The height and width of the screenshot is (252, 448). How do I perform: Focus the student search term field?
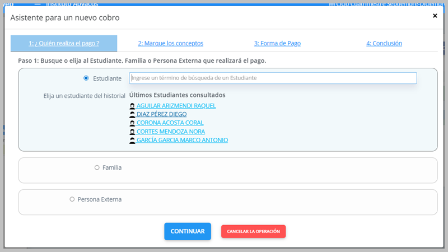273,78
